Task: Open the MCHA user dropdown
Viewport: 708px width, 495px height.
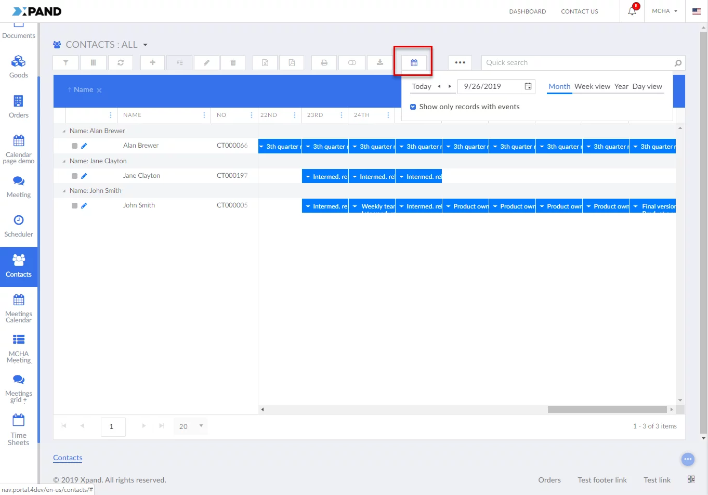Action: pyautogui.click(x=664, y=11)
